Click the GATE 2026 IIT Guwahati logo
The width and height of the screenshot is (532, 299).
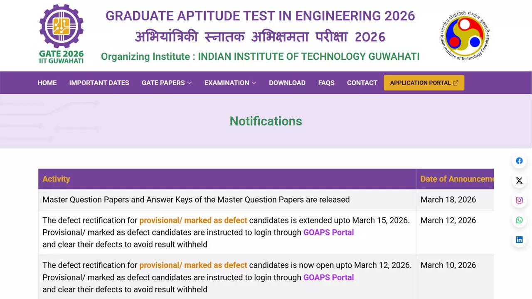coord(61,33)
